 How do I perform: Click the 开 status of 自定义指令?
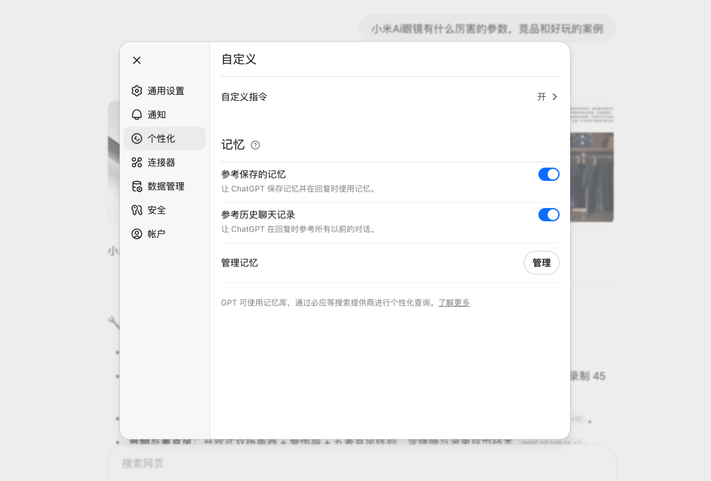[541, 97]
